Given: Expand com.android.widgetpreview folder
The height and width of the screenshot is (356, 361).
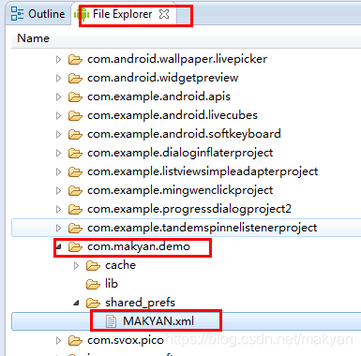Looking at the screenshot, I should point(58,78).
